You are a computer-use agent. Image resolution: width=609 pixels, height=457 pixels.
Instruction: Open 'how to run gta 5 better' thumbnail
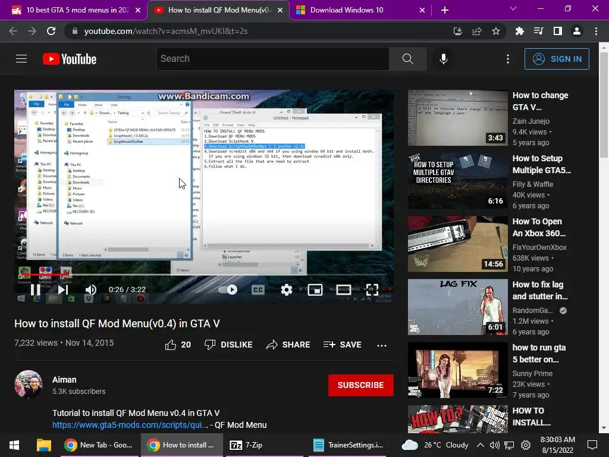(457, 370)
